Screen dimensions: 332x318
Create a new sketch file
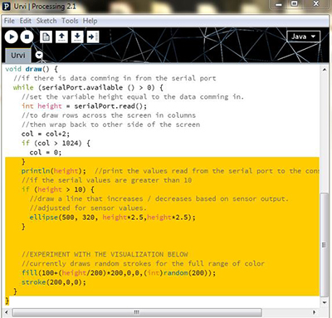coord(46,37)
